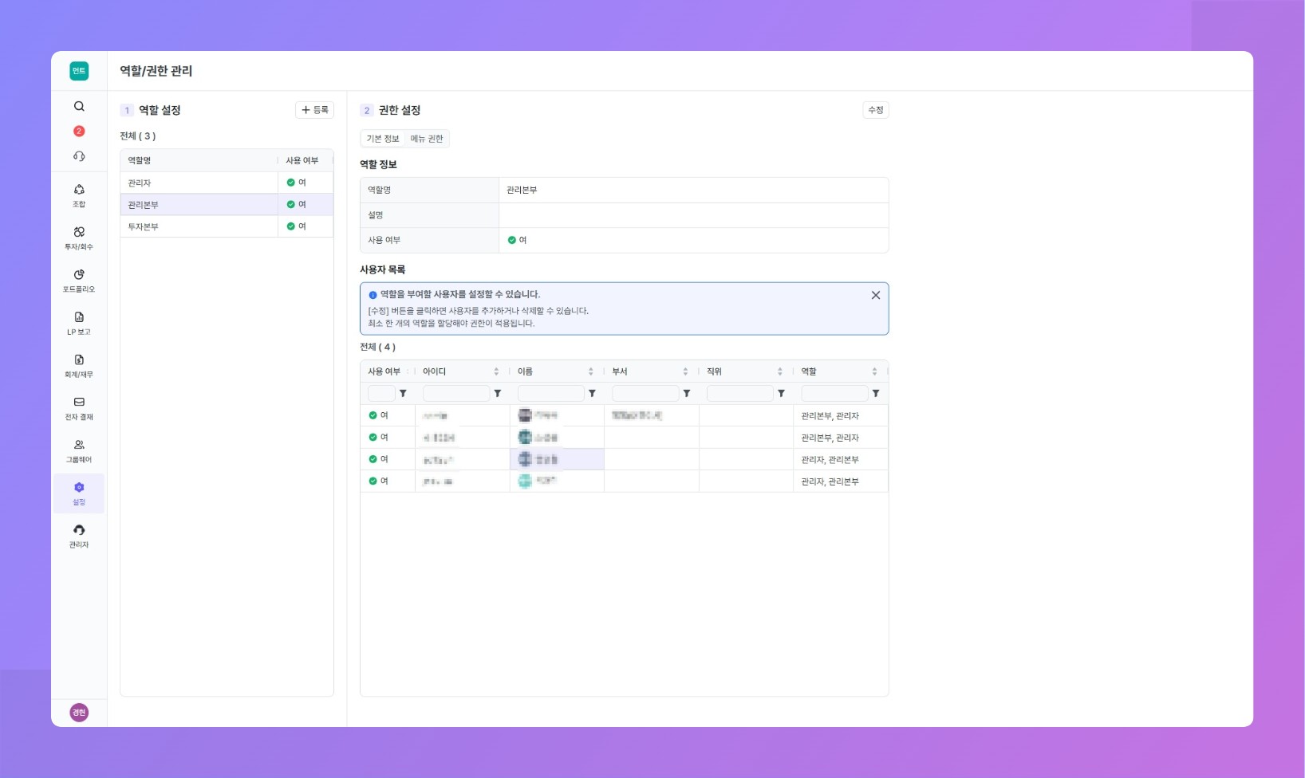Click the 수정 button in 권한 설정

(x=876, y=110)
